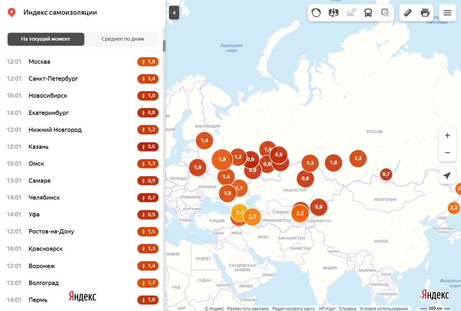Image resolution: width=461 pixels, height=311 pixels.
Task: Select Москва in the city list
Action: click(x=40, y=62)
